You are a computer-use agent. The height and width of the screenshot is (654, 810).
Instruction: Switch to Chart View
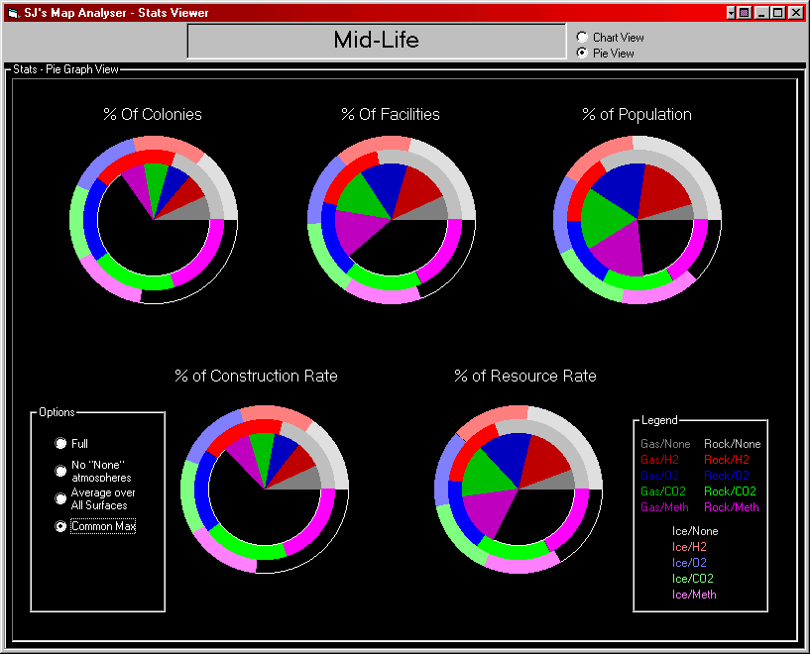[x=582, y=38]
